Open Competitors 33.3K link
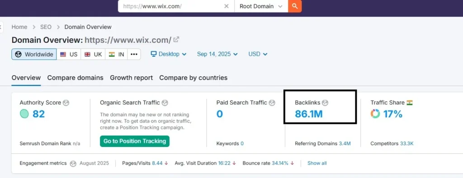463x178 pixels. [407, 144]
